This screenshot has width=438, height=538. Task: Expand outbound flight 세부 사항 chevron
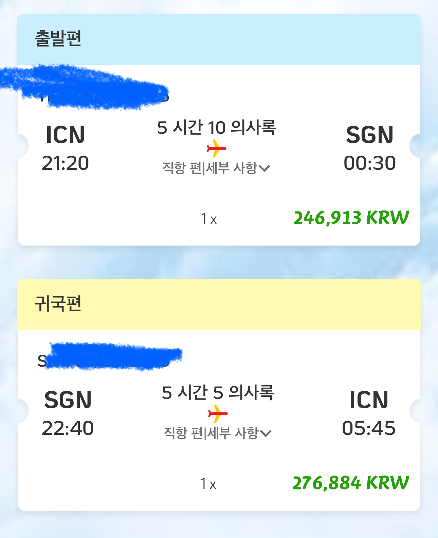coord(264,168)
